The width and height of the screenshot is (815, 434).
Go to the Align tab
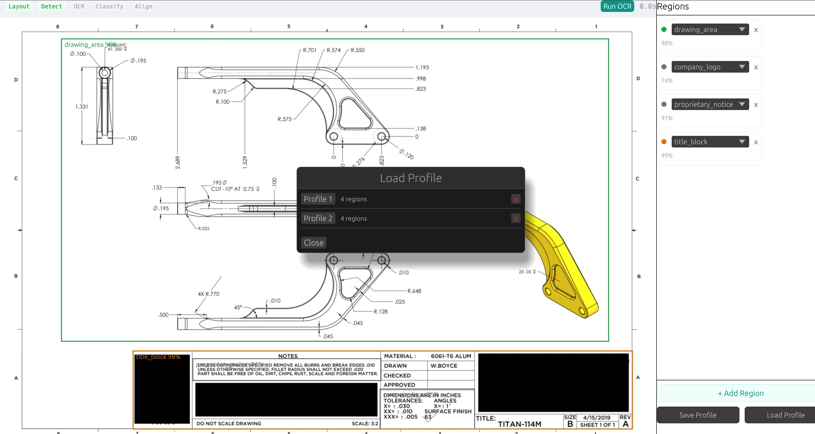(x=143, y=6)
